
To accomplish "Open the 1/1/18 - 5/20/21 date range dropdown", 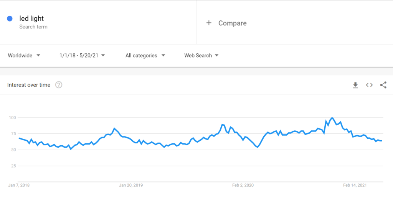I will tap(82, 55).
